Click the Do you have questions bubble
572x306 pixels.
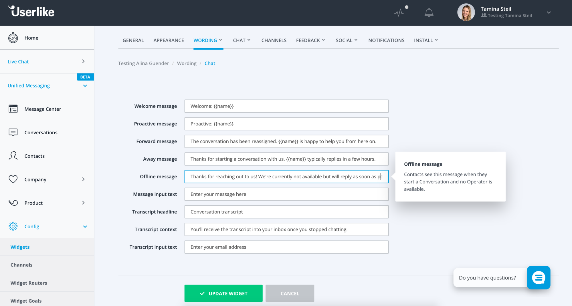point(490,277)
